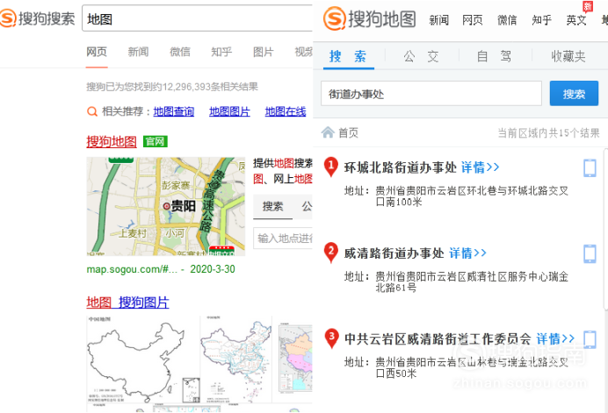
Task: Select the 搜索 tab in Sogou Map
Action: click(x=348, y=56)
